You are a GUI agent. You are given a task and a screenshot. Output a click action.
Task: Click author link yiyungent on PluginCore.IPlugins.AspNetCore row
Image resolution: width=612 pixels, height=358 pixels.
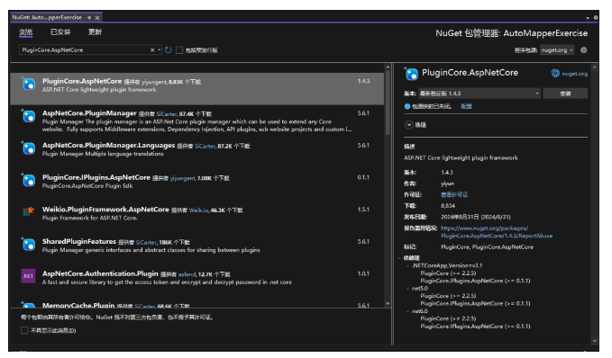183,178
